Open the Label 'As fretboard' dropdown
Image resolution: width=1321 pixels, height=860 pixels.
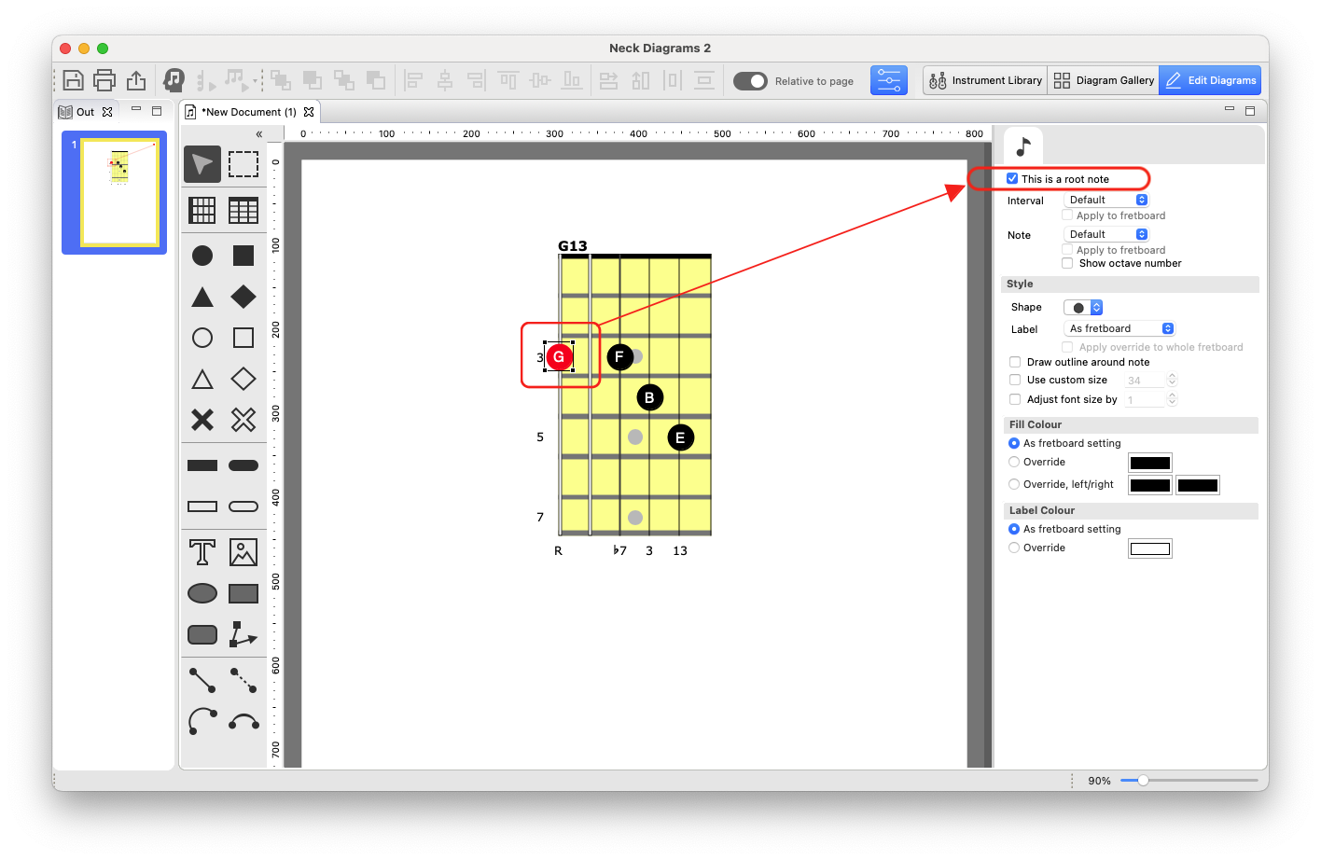[x=1119, y=328]
